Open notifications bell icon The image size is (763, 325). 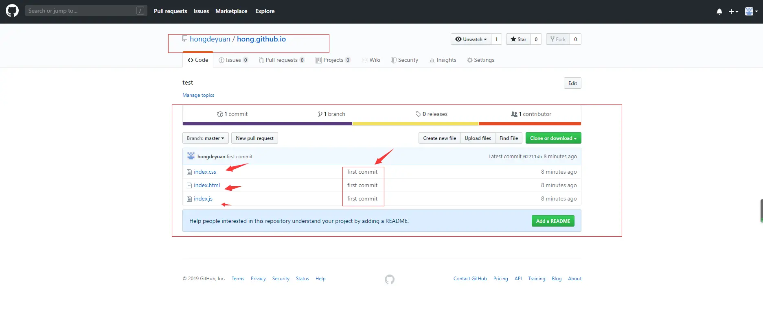(719, 11)
